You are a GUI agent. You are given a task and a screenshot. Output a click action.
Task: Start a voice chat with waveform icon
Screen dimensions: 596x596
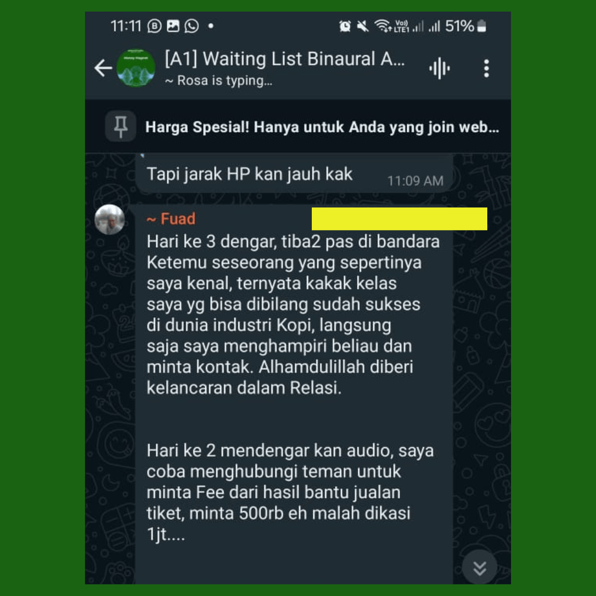click(x=439, y=68)
